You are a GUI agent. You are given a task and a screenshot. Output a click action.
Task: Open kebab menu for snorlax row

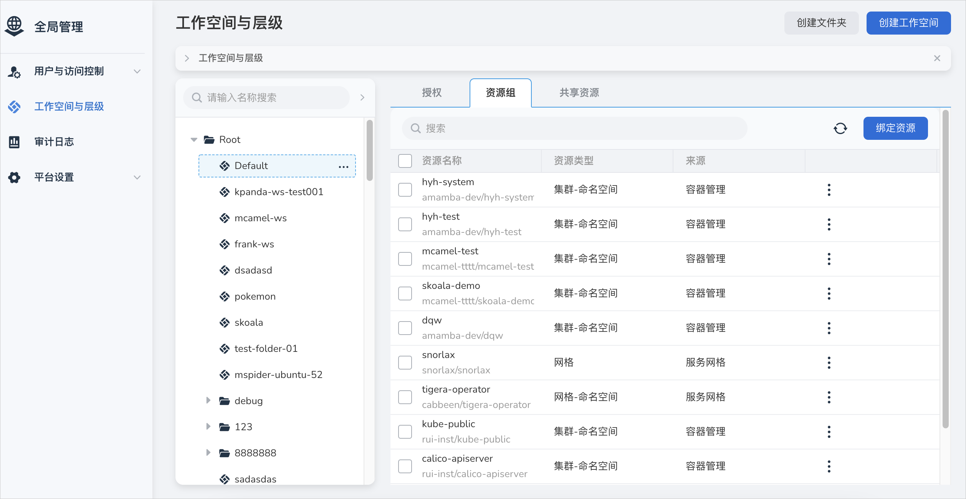pos(829,363)
